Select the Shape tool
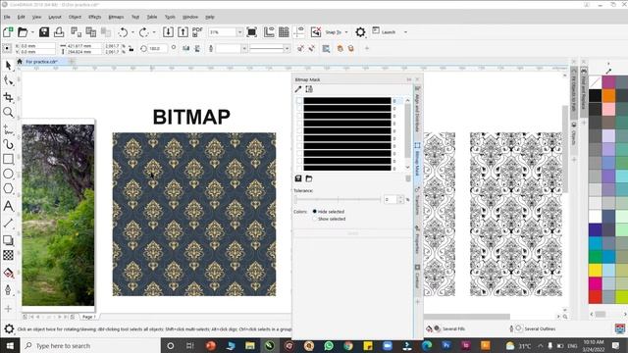Image resolution: width=628 pixels, height=353 pixels. pos(8,80)
